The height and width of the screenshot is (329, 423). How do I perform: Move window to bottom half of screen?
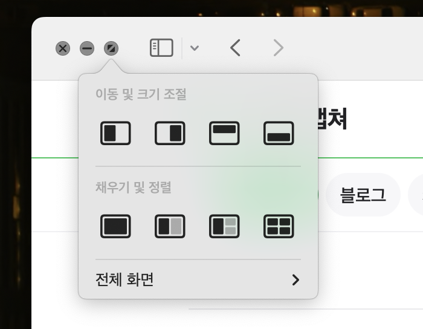pyautogui.click(x=279, y=133)
